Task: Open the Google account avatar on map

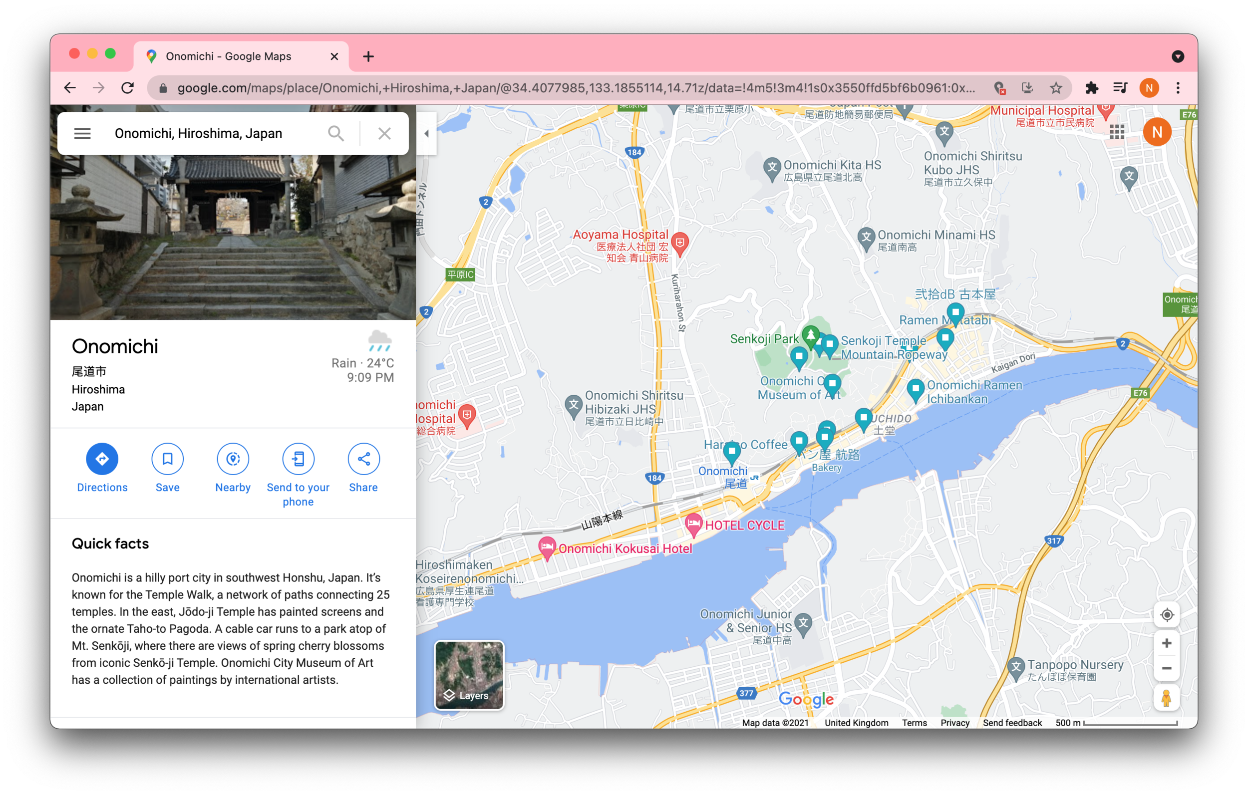Action: [x=1157, y=132]
